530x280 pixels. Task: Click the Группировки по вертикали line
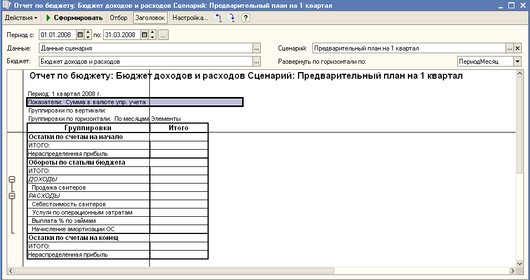point(67,110)
